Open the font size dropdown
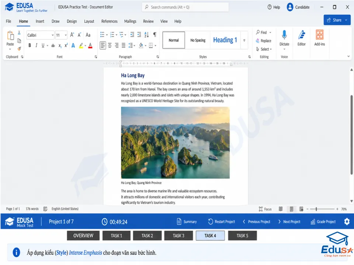The height and width of the screenshot is (265, 354). (x=66, y=35)
